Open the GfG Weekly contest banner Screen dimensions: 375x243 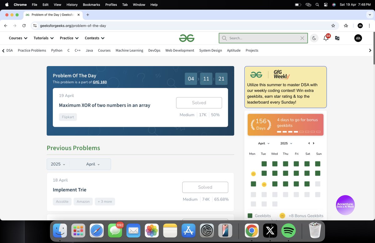point(285,87)
